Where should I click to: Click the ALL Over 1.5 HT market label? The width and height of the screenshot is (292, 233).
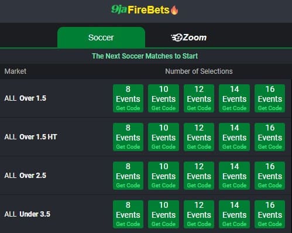(30, 137)
